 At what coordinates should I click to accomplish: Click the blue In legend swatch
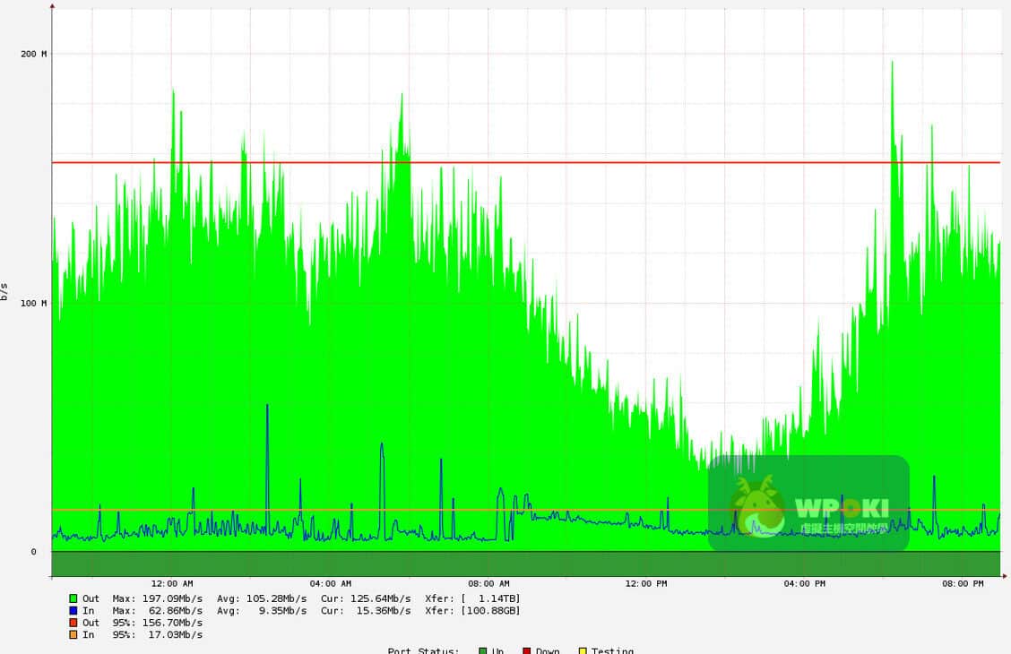click(x=73, y=610)
